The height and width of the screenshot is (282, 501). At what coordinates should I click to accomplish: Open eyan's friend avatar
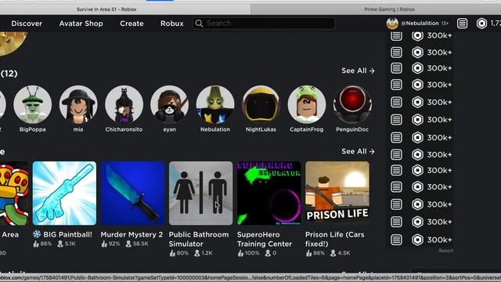tap(169, 104)
